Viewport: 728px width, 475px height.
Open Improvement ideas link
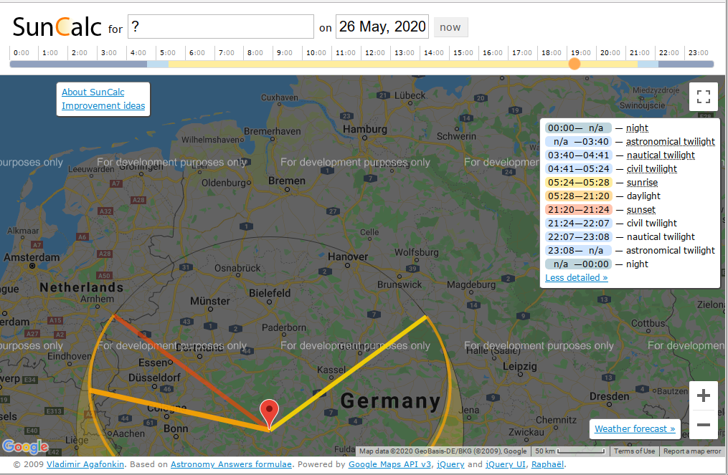click(x=103, y=106)
